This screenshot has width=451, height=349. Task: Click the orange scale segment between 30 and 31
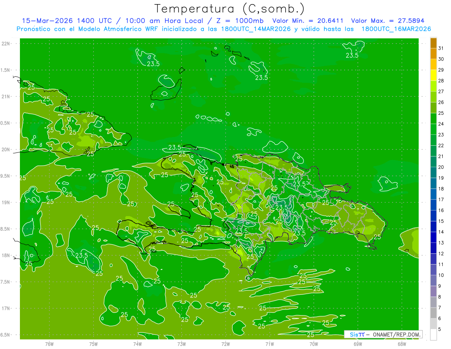pyautogui.click(x=433, y=53)
